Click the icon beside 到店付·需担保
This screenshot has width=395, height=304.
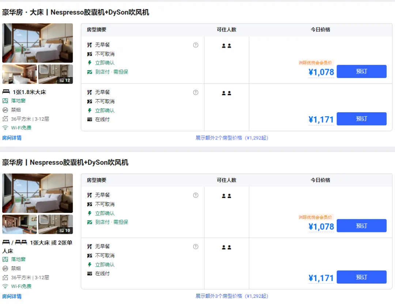click(x=89, y=72)
